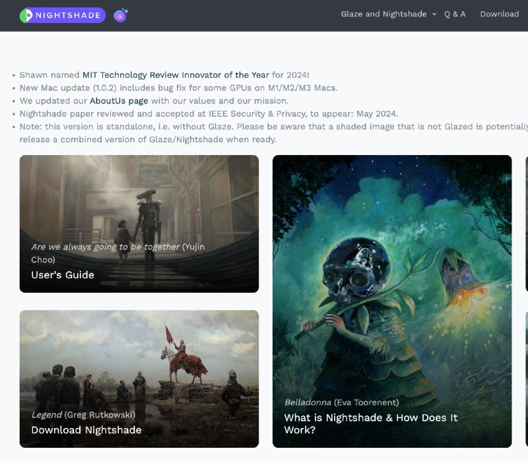Click the green circle in Nightshade logo
Image resolution: width=528 pixels, height=461 pixels.
tap(26, 15)
